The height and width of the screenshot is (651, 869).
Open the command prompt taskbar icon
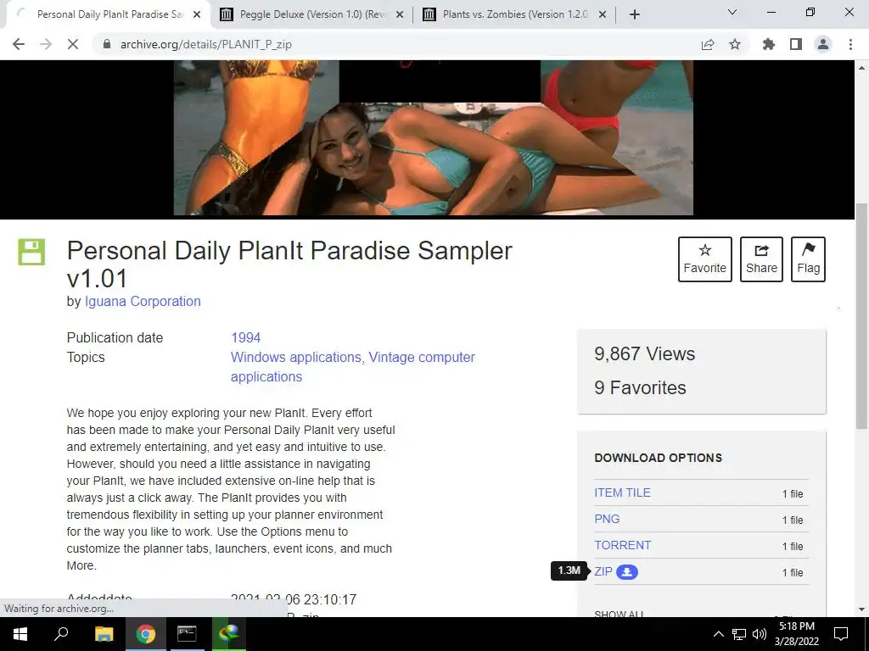187,634
